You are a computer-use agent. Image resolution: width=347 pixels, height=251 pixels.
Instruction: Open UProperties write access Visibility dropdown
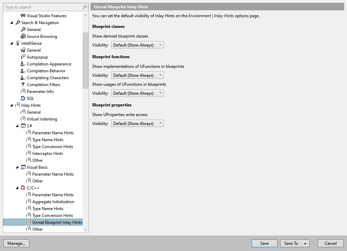[x=137, y=124]
